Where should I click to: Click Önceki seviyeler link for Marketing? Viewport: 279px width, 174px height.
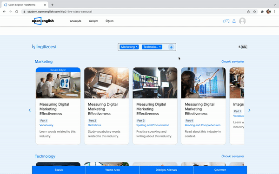[233, 62]
